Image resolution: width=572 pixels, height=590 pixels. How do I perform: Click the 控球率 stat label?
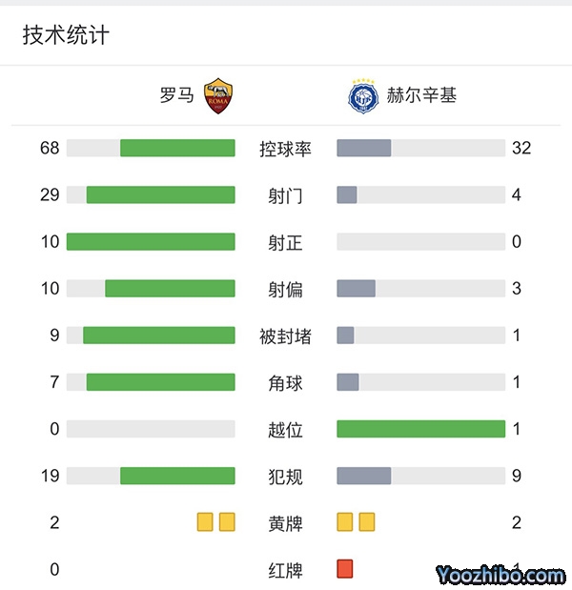coord(285,149)
